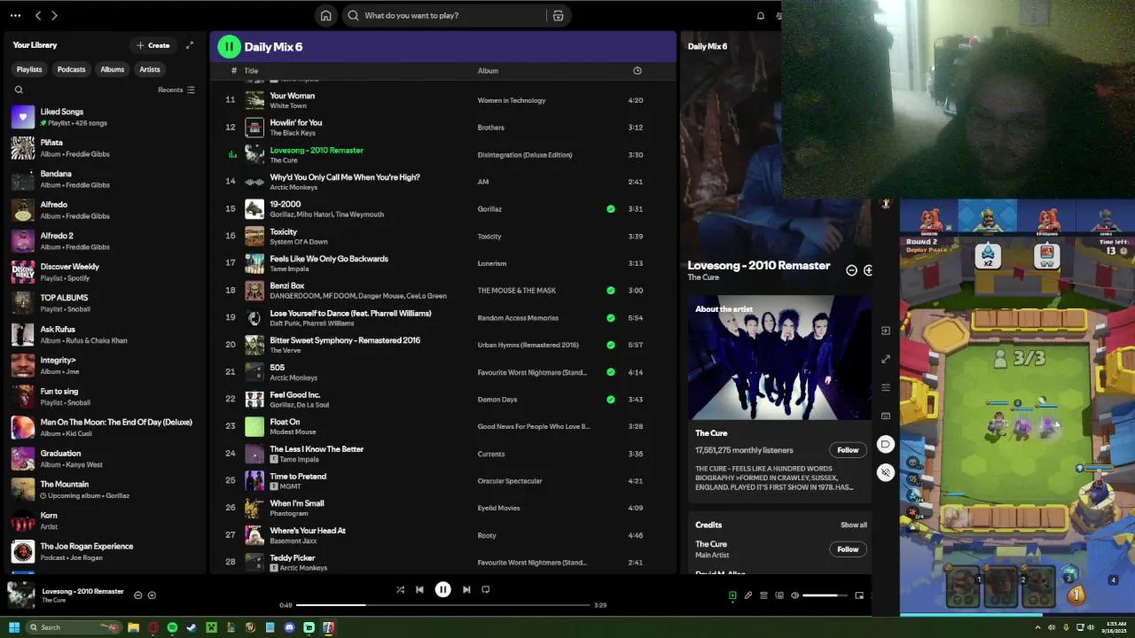Pause Daily Mix 6 using green header button
Image resolution: width=1135 pixels, height=638 pixels.
229,47
